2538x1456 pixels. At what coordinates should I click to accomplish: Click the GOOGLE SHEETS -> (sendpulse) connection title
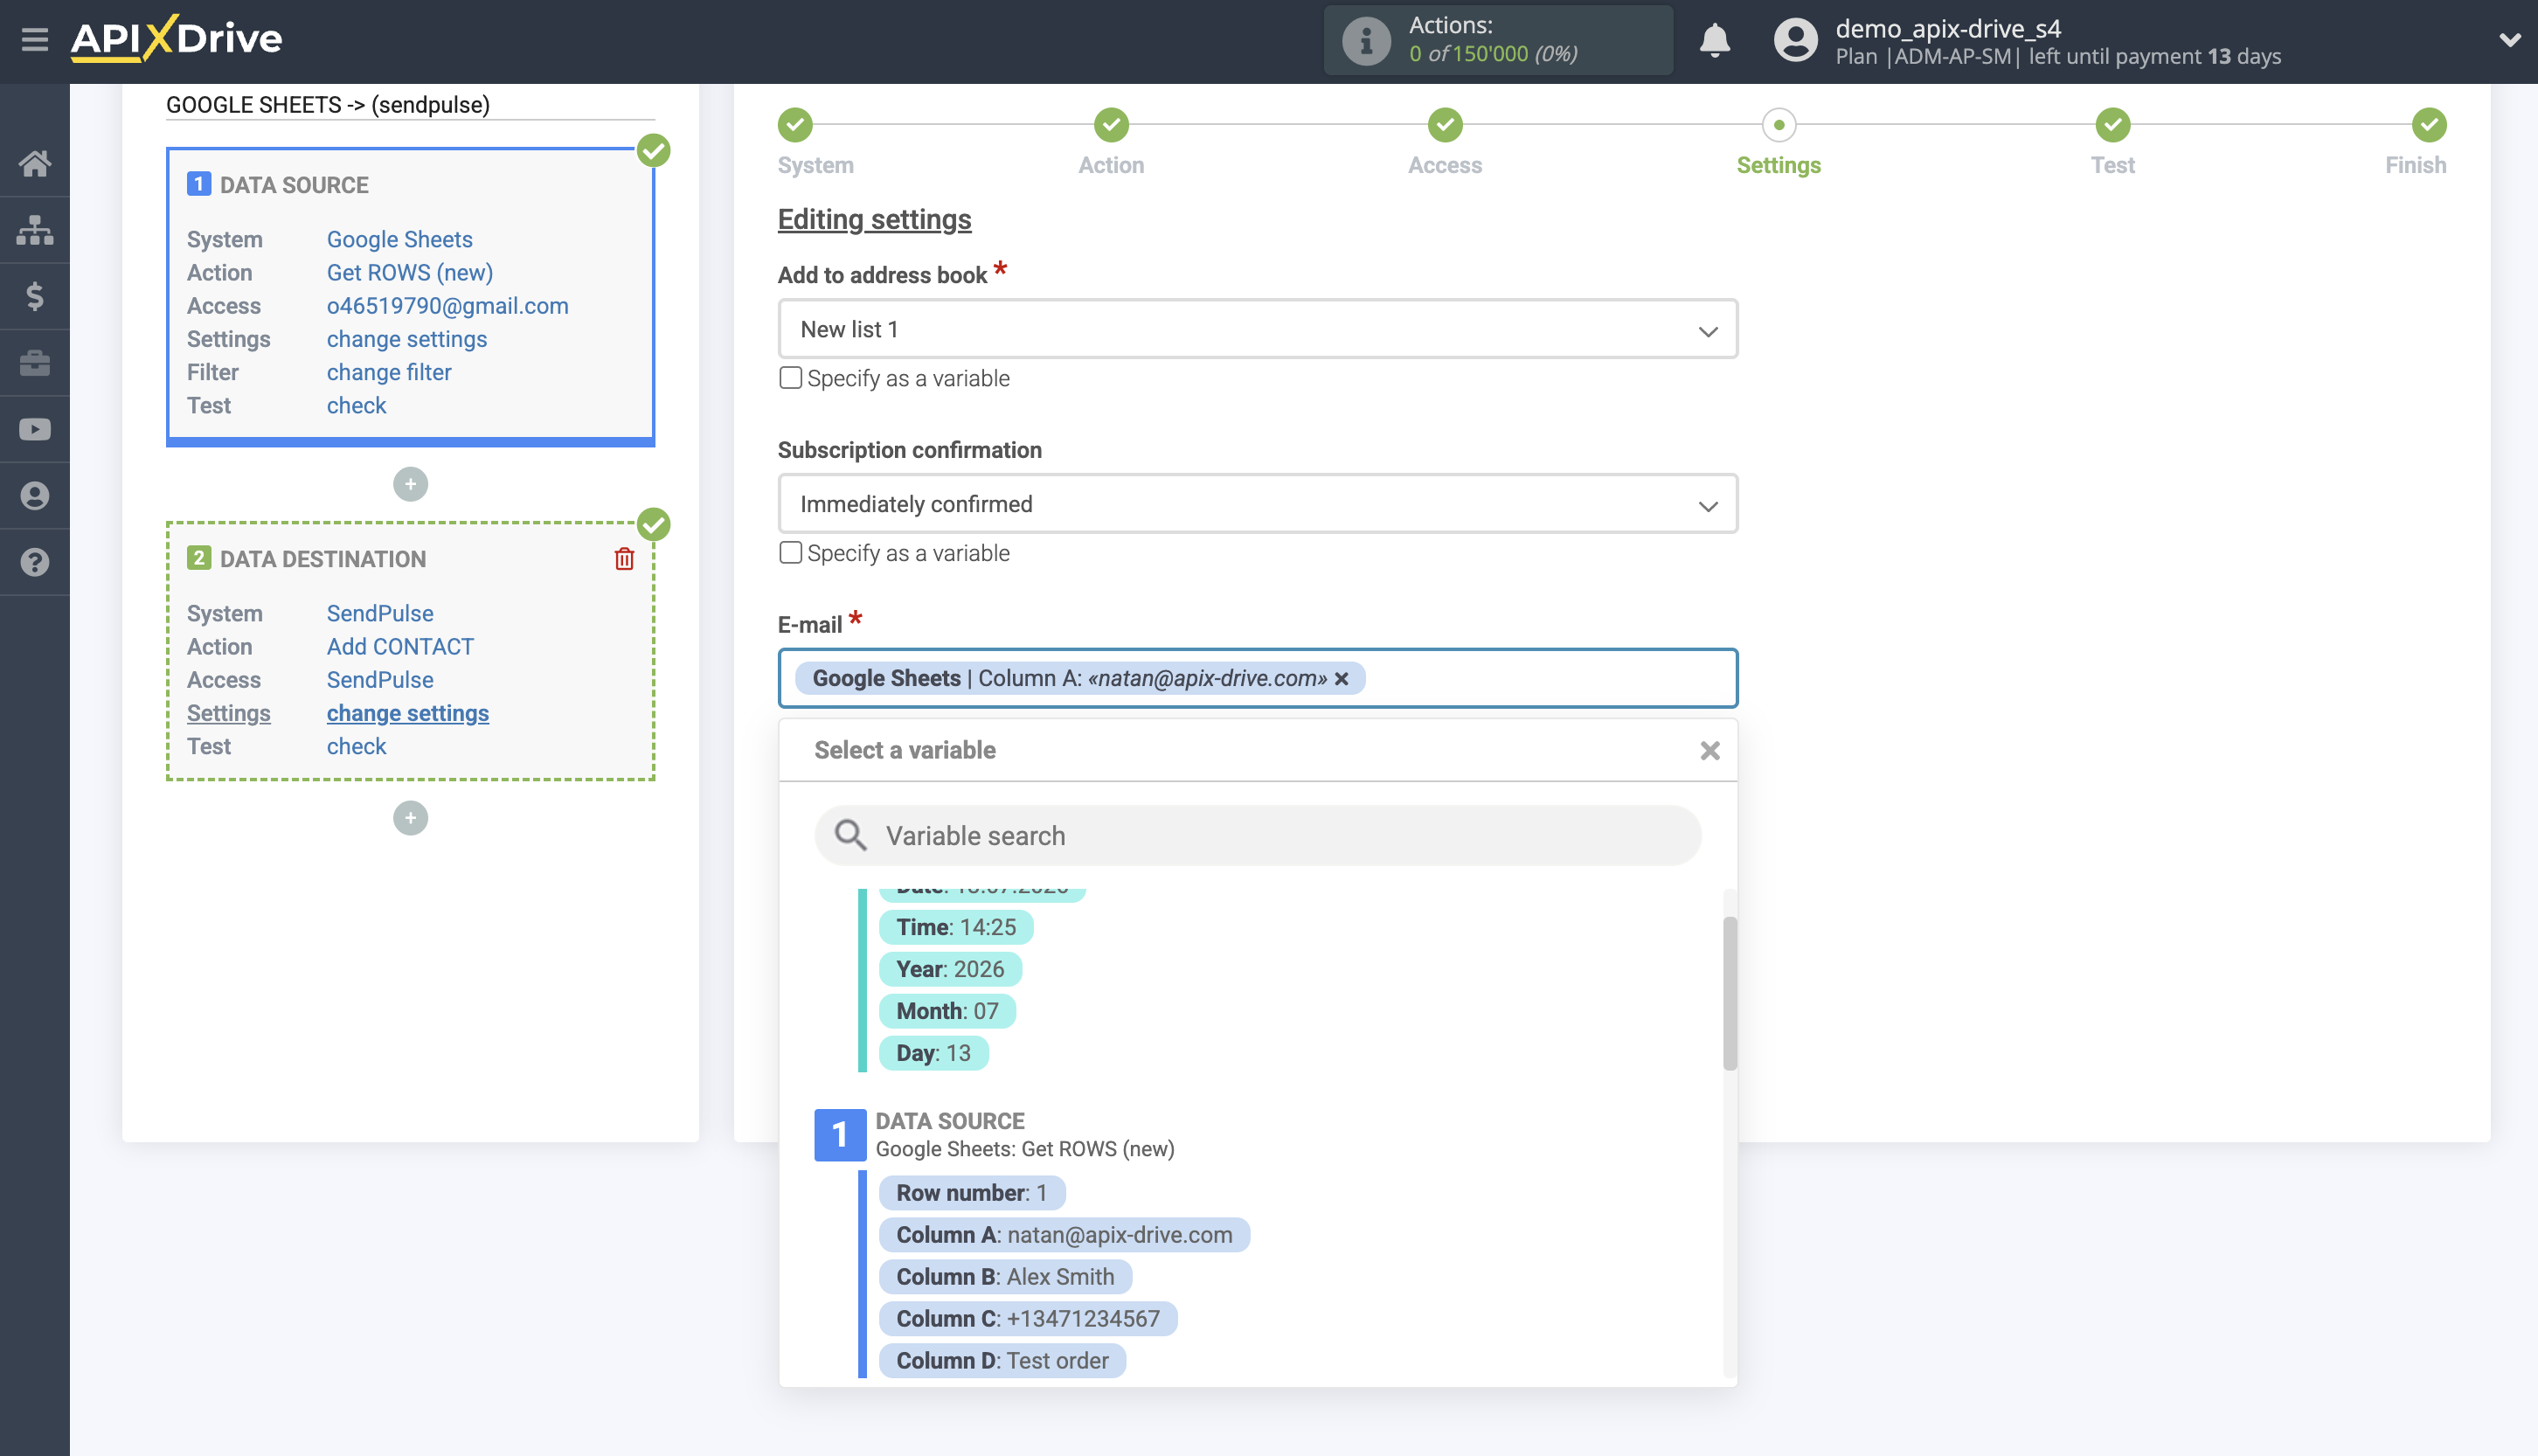pos(327,105)
